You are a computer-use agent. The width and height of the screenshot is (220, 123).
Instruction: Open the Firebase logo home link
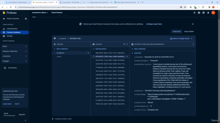(10, 13)
